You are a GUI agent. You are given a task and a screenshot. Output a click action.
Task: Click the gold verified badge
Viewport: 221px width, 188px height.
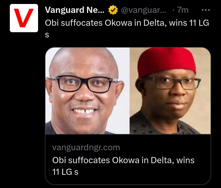point(113,10)
